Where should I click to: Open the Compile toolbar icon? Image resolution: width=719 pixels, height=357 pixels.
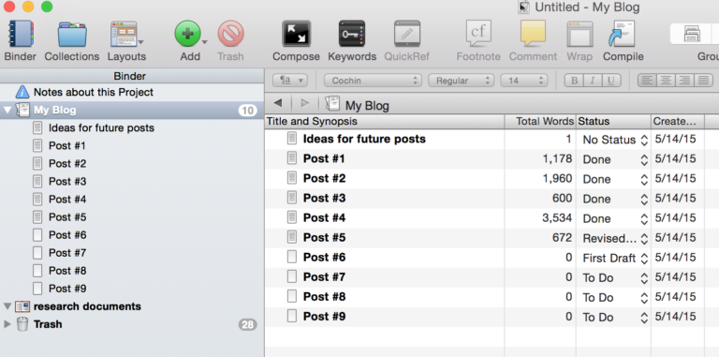[623, 34]
